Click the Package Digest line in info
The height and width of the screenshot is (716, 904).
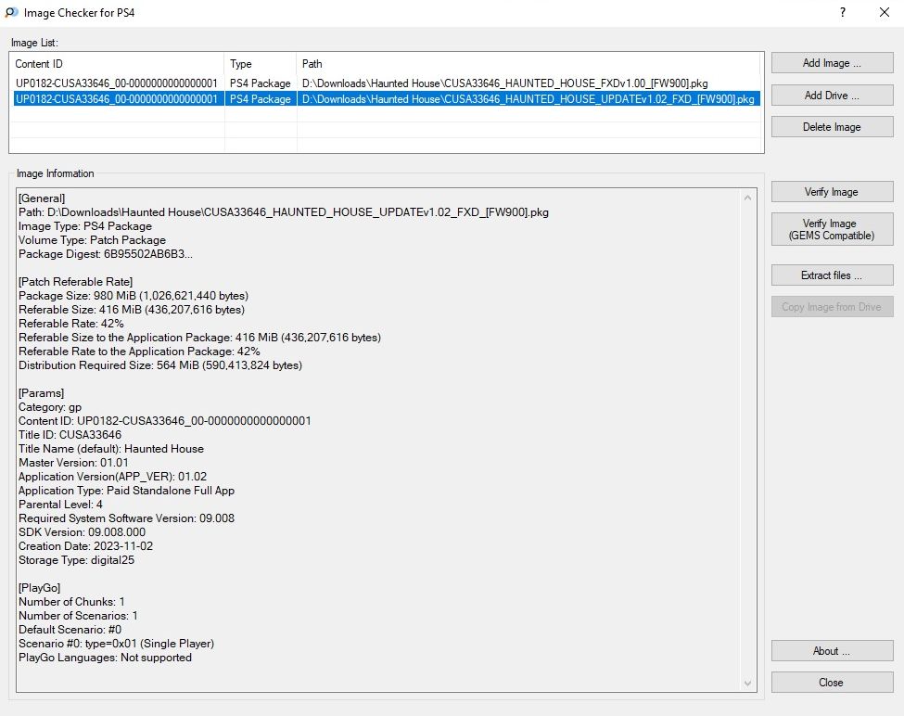(x=106, y=254)
